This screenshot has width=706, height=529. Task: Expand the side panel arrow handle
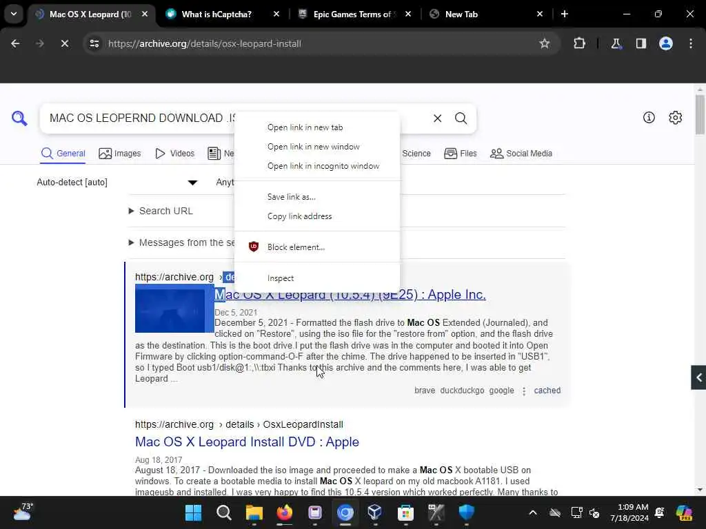click(698, 377)
